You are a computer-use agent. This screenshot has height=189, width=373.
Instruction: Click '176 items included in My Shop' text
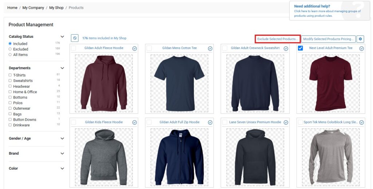click(x=105, y=38)
